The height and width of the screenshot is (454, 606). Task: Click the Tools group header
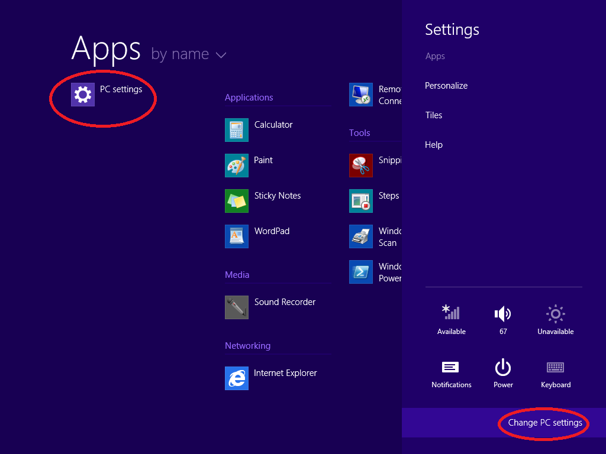click(x=359, y=133)
